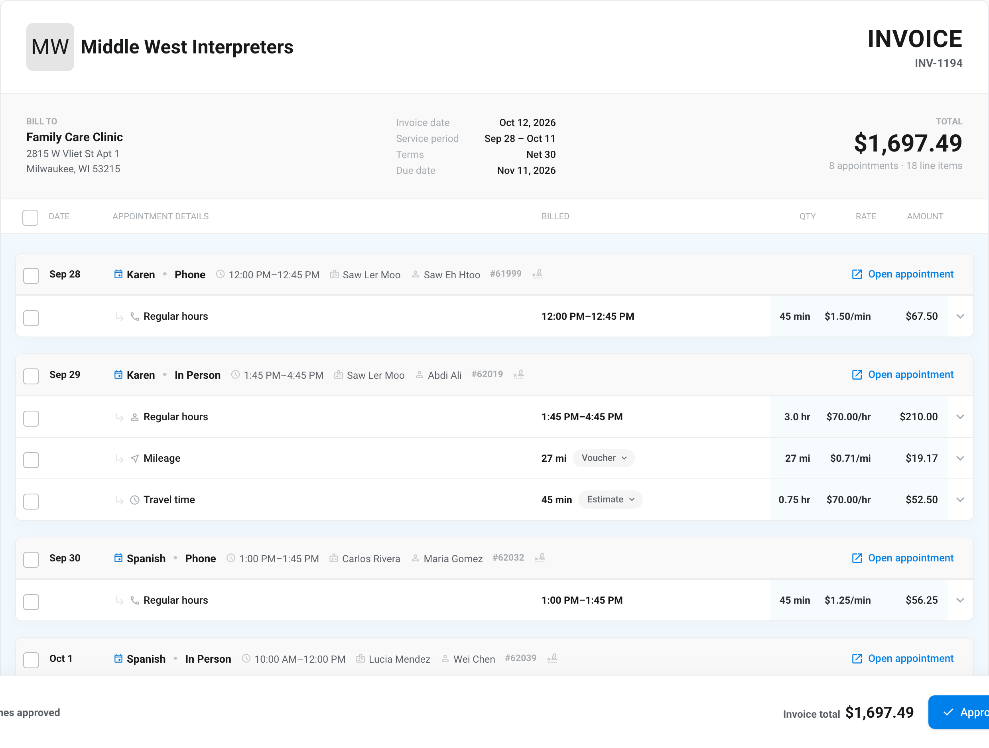Screen dimensions: 989x748
Task: Check the Sep 28 Regular hours line checkbox
Action: [x=31, y=318]
